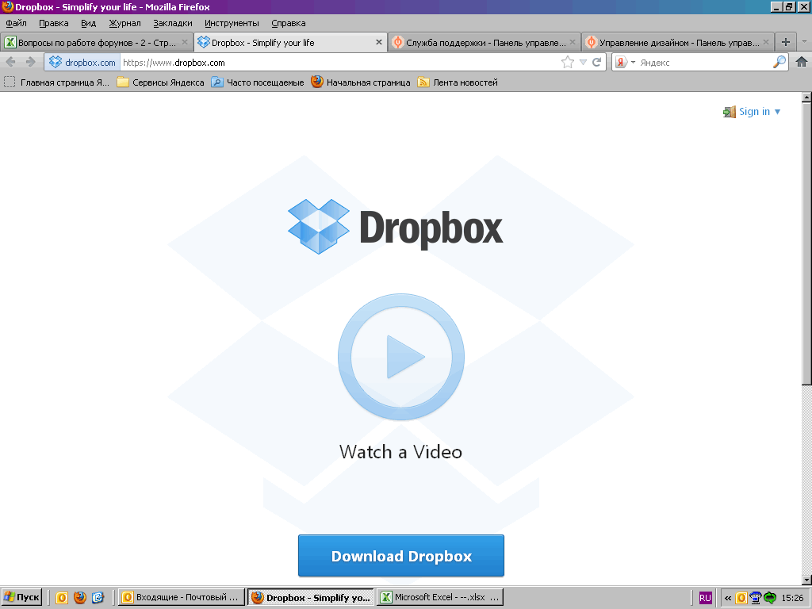Click the Яндекс search input field
Screen dimensions: 812x609
[x=704, y=62]
